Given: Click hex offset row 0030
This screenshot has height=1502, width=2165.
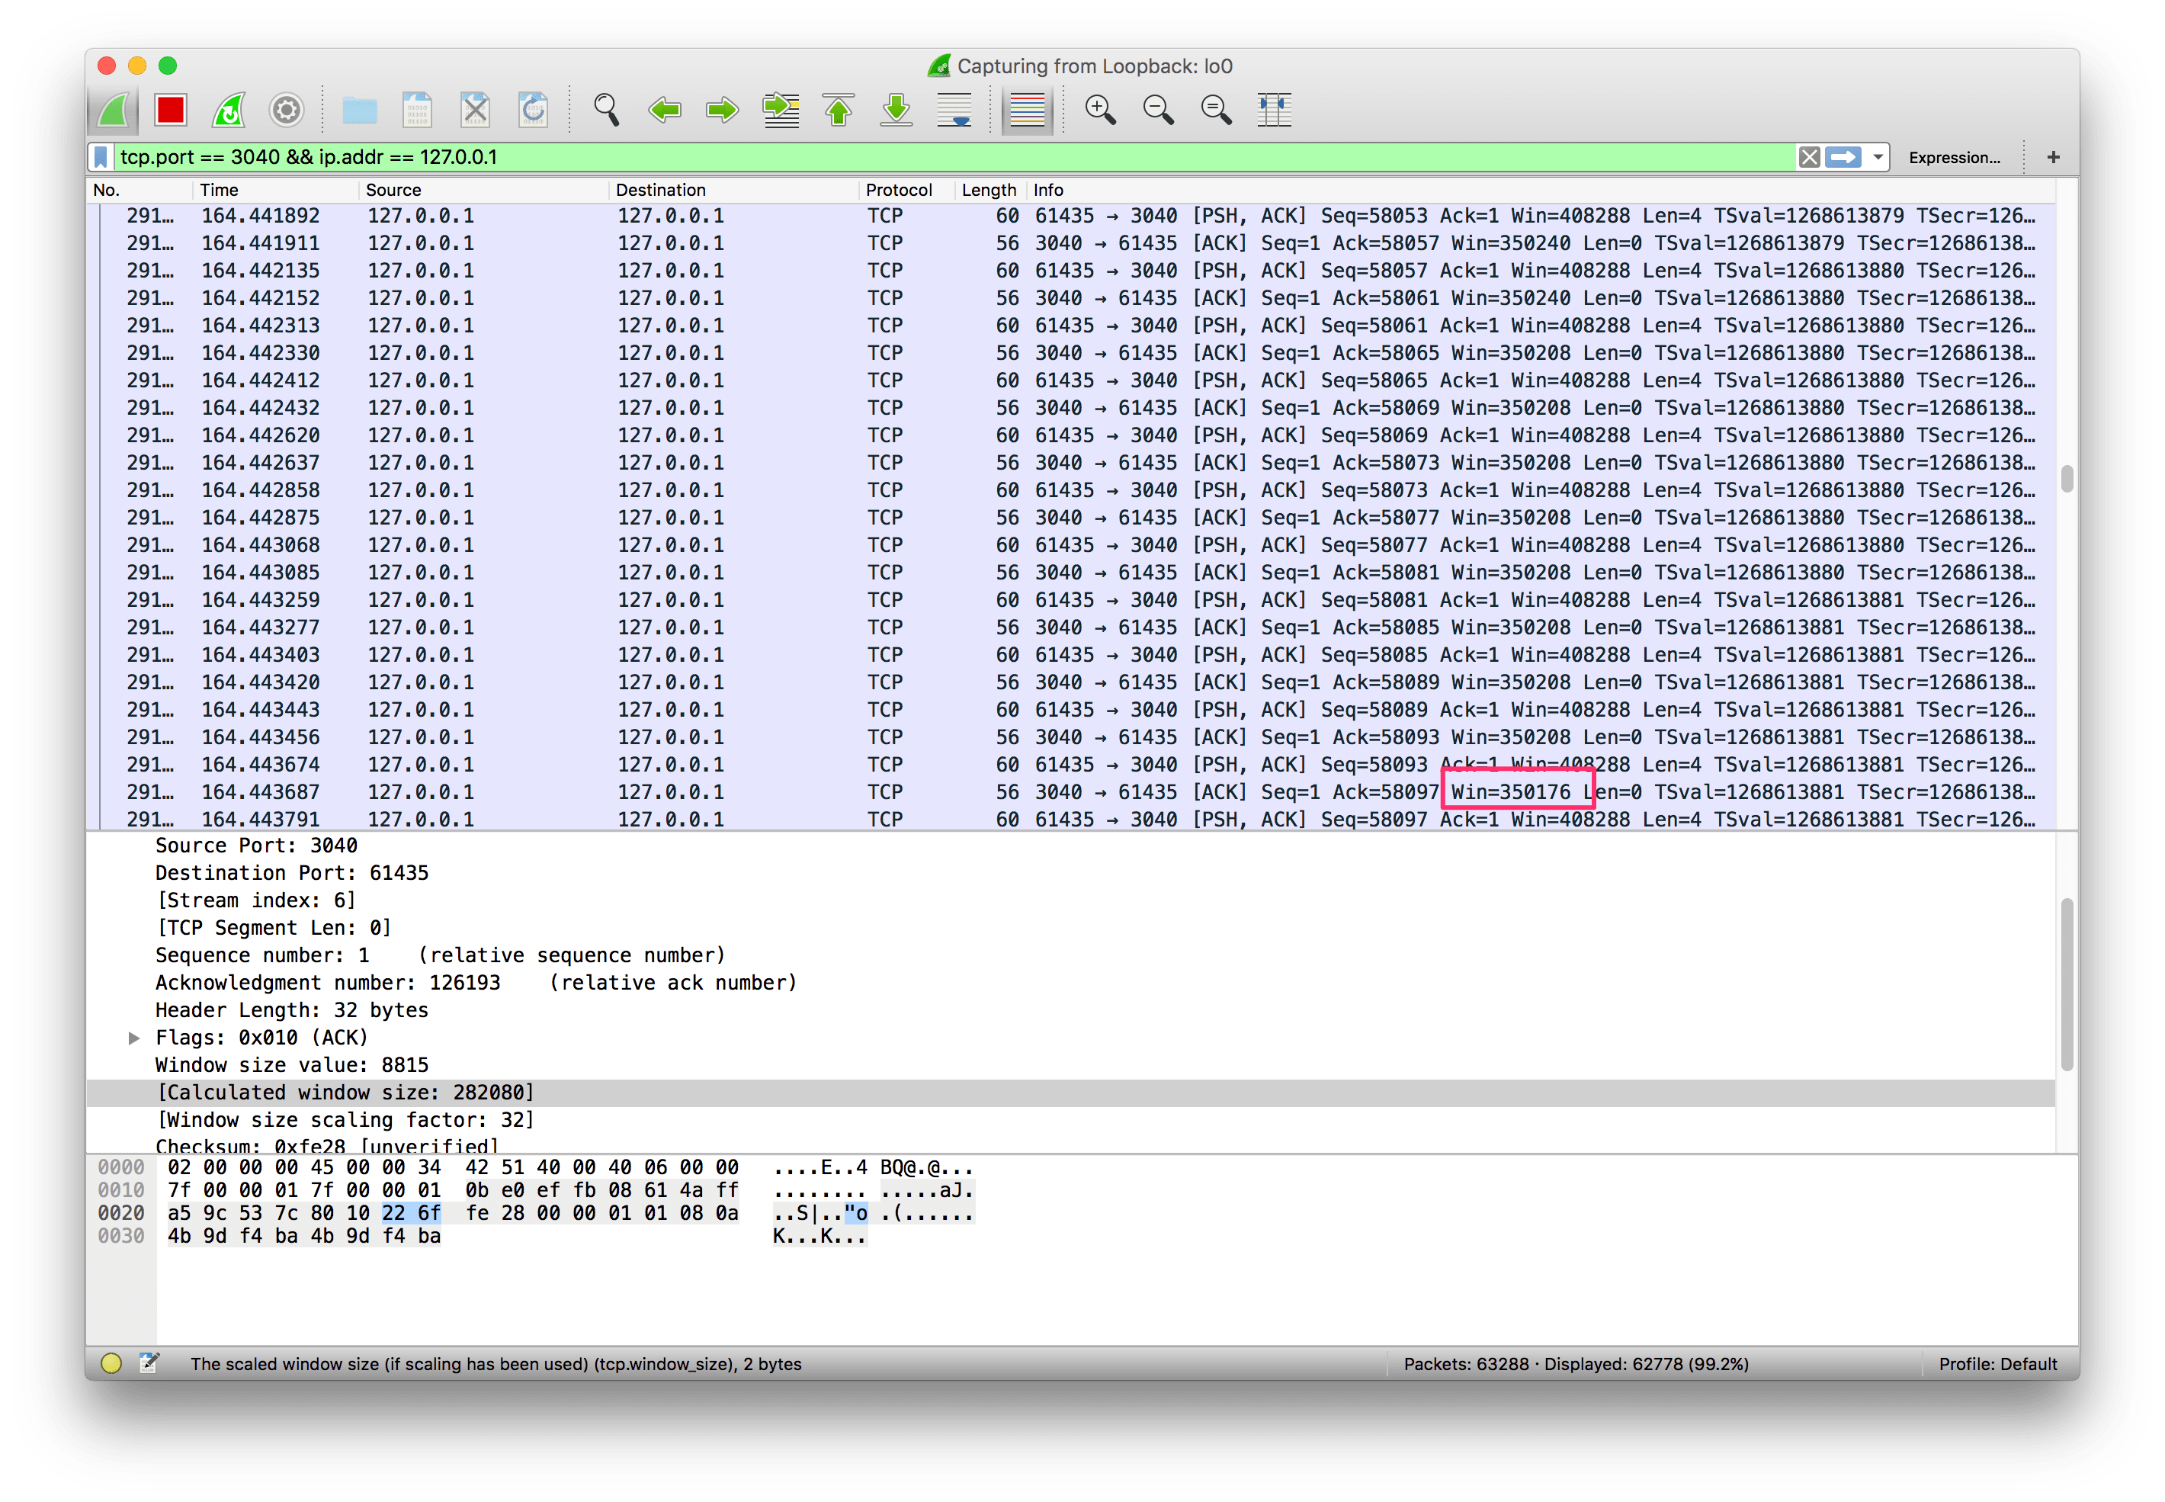Looking at the screenshot, I should pos(121,1237).
